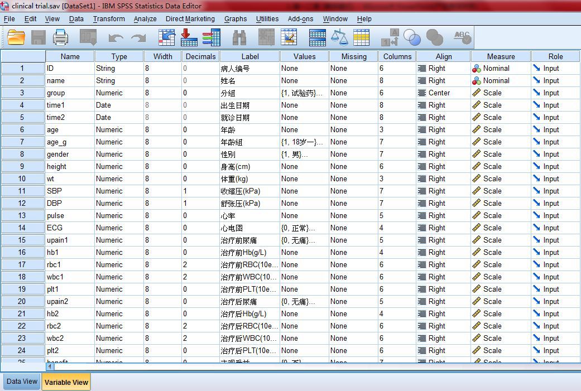Click variable name 'upain1'
Viewport: 581px width, 391px height.
[x=57, y=240]
